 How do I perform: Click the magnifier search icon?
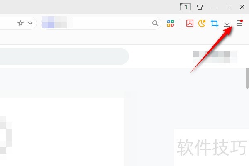(x=155, y=23)
